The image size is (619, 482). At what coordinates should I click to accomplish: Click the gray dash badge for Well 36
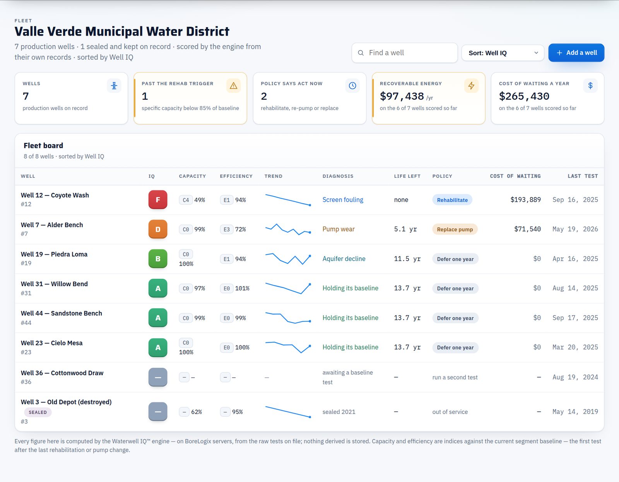point(158,377)
